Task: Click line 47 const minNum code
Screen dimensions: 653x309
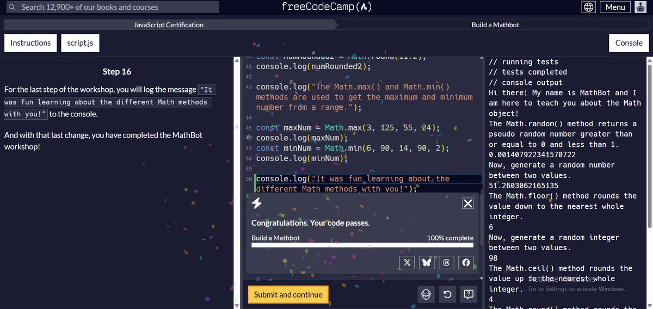Action: 353,148
